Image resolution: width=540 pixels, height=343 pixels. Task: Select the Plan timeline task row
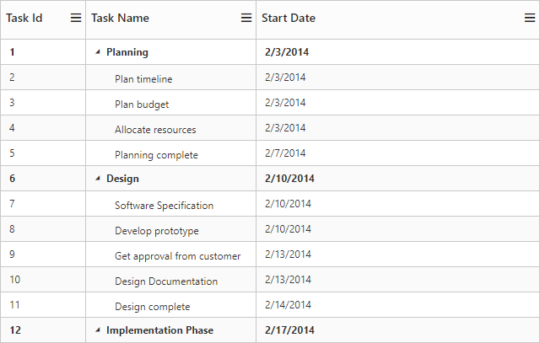(143, 78)
